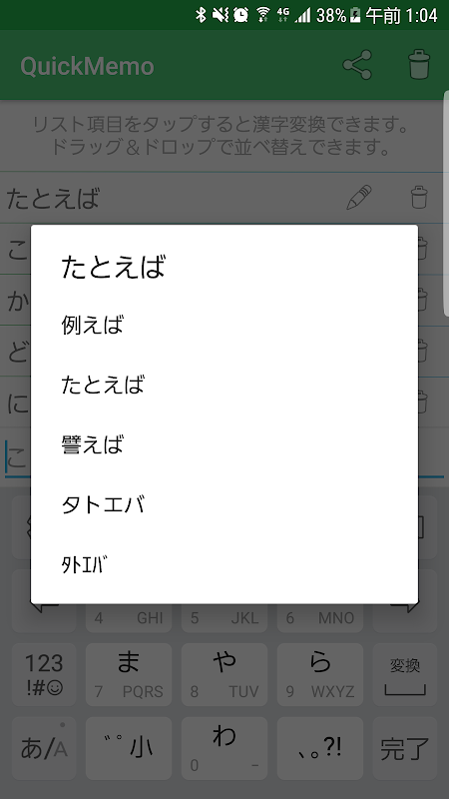Tap the や keyboard key

click(224, 674)
